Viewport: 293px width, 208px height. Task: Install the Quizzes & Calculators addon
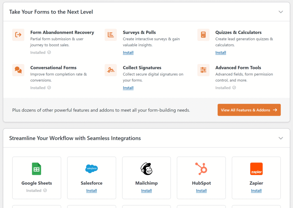coord(221,52)
